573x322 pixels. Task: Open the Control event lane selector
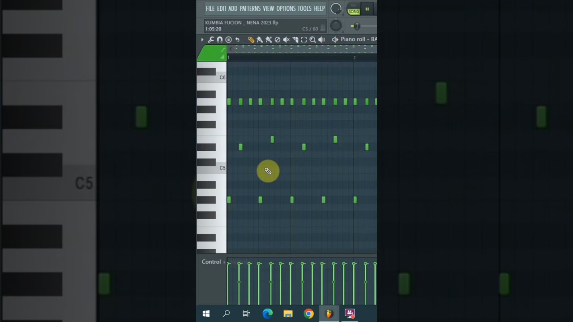(x=214, y=262)
